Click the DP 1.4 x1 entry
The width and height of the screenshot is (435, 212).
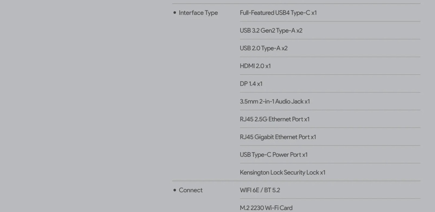251,84
